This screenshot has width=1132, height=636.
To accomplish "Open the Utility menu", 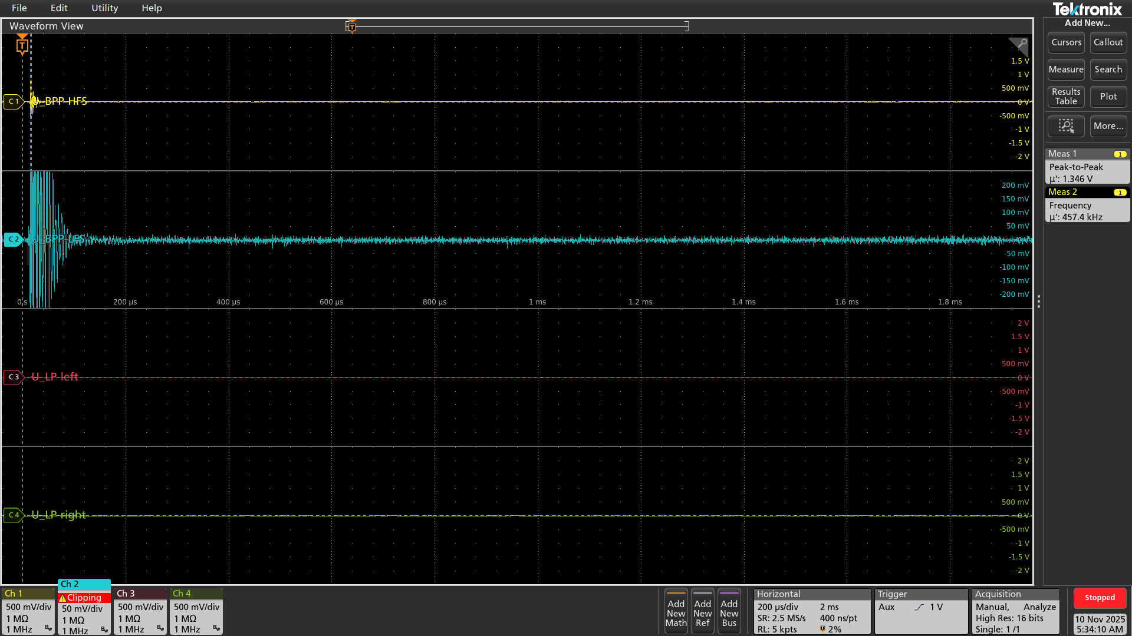I will (104, 8).
